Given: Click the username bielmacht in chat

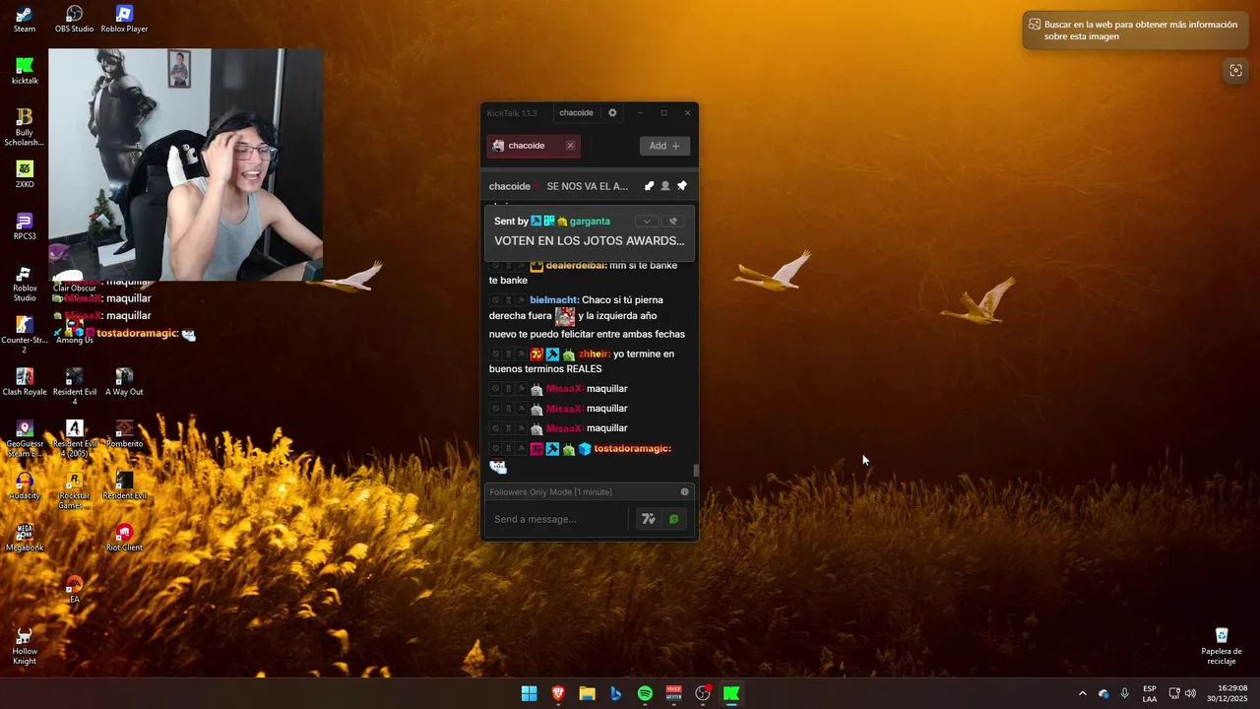Looking at the screenshot, I should (x=554, y=299).
